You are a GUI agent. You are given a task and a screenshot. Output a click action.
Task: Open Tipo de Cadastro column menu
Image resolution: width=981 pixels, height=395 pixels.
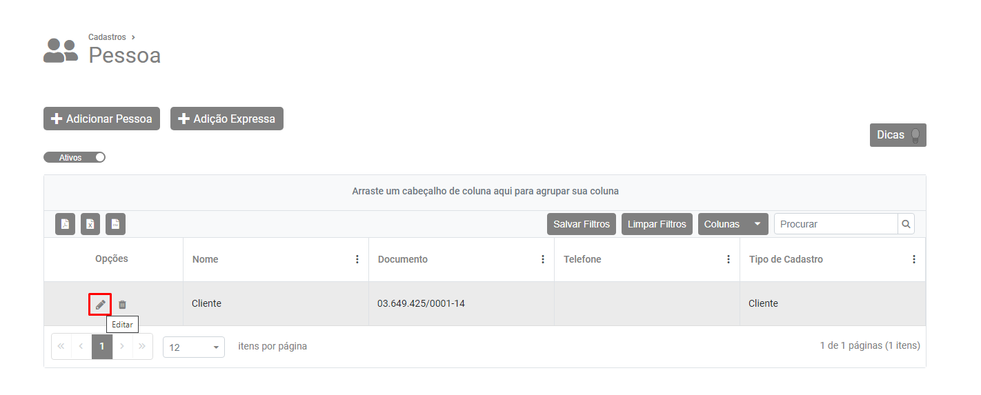point(914,259)
